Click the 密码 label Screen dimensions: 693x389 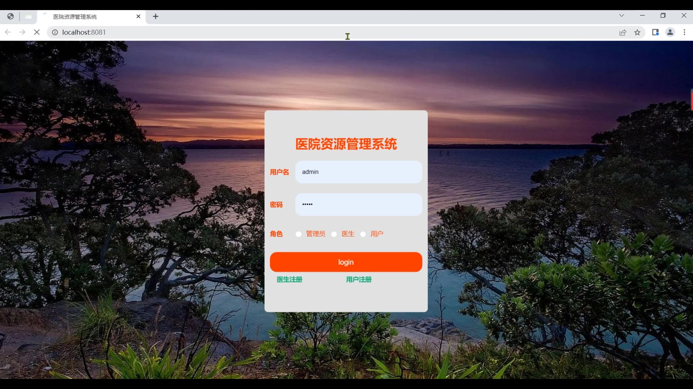click(x=276, y=205)
